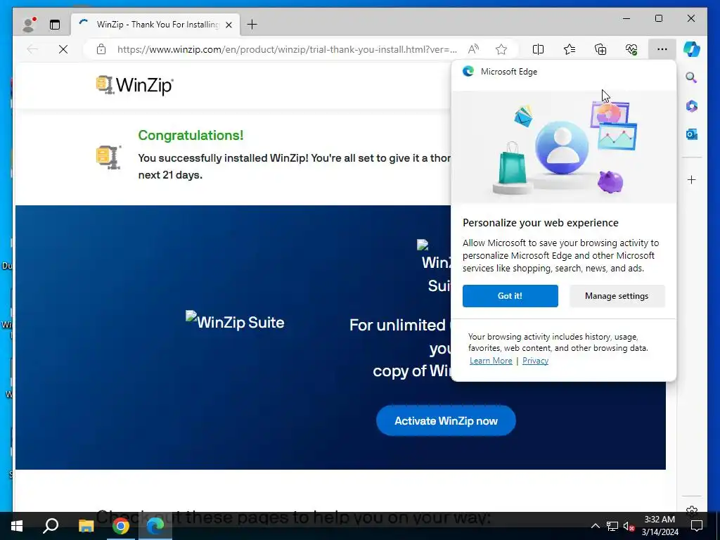Image resolution: width=720 pixels, height=540 pixels.
Task: Open Outlook sidebar icon
Action: tap(692, 134)
